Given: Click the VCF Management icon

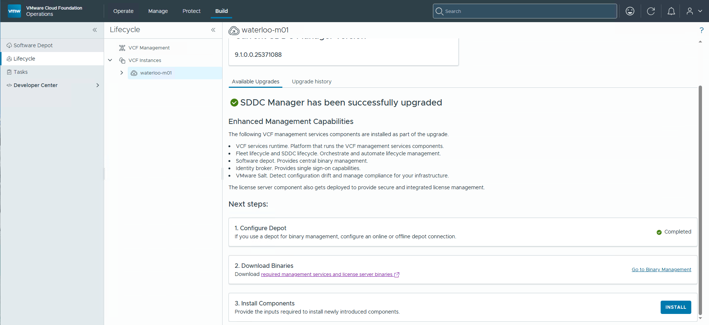Looking at the screenshot, I should (x=122, y=48).
